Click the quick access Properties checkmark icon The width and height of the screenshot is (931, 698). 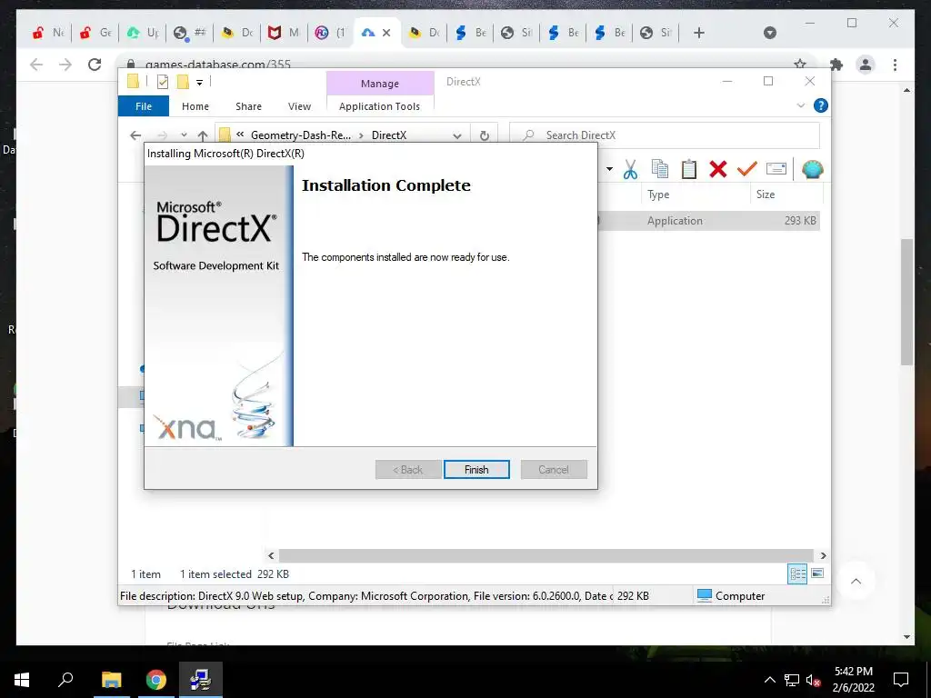(x=162, y=82)
